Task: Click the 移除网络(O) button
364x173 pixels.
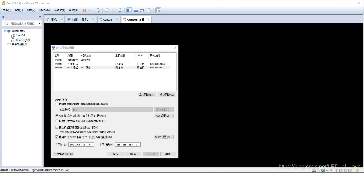Action: coord(167,95)
